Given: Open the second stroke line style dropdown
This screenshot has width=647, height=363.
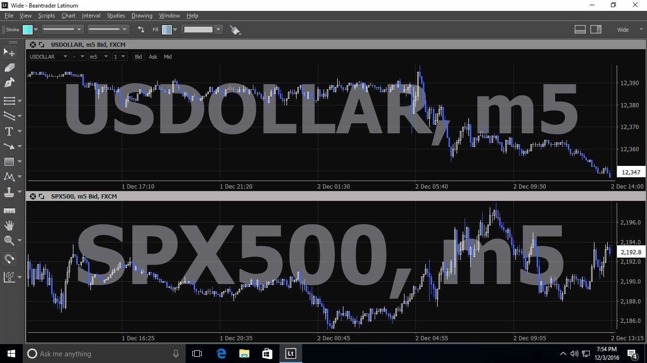Looking at the screenshot, I should click(108, 29).
